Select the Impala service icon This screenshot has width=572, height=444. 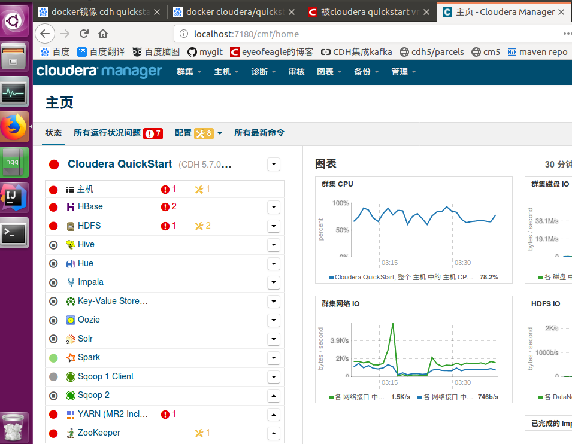point(70,282)
